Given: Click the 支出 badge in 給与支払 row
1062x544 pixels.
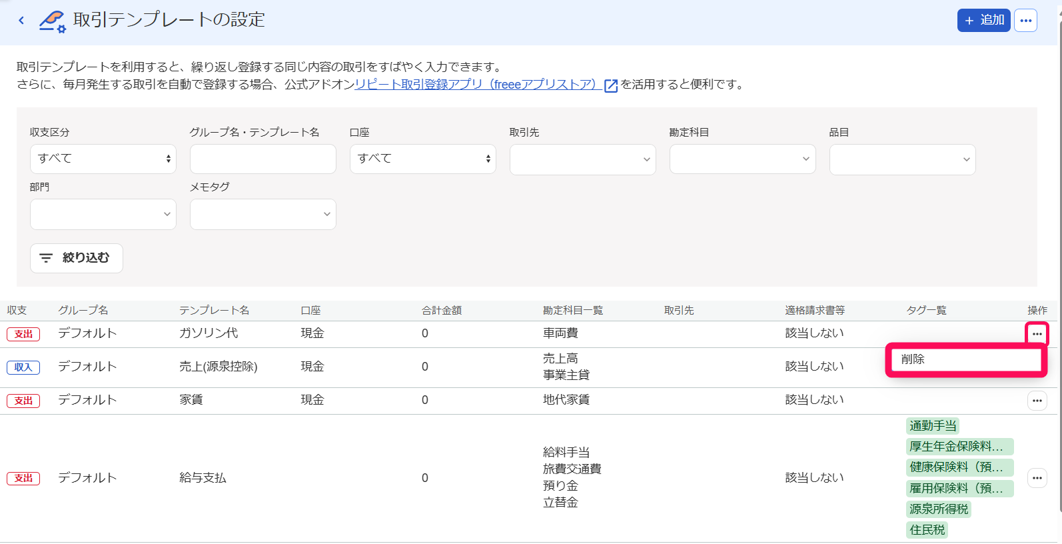Looking at the screenshot, I should [x=23, y=478].
